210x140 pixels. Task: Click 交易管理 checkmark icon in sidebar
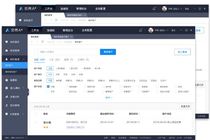(x=7, y=114)
